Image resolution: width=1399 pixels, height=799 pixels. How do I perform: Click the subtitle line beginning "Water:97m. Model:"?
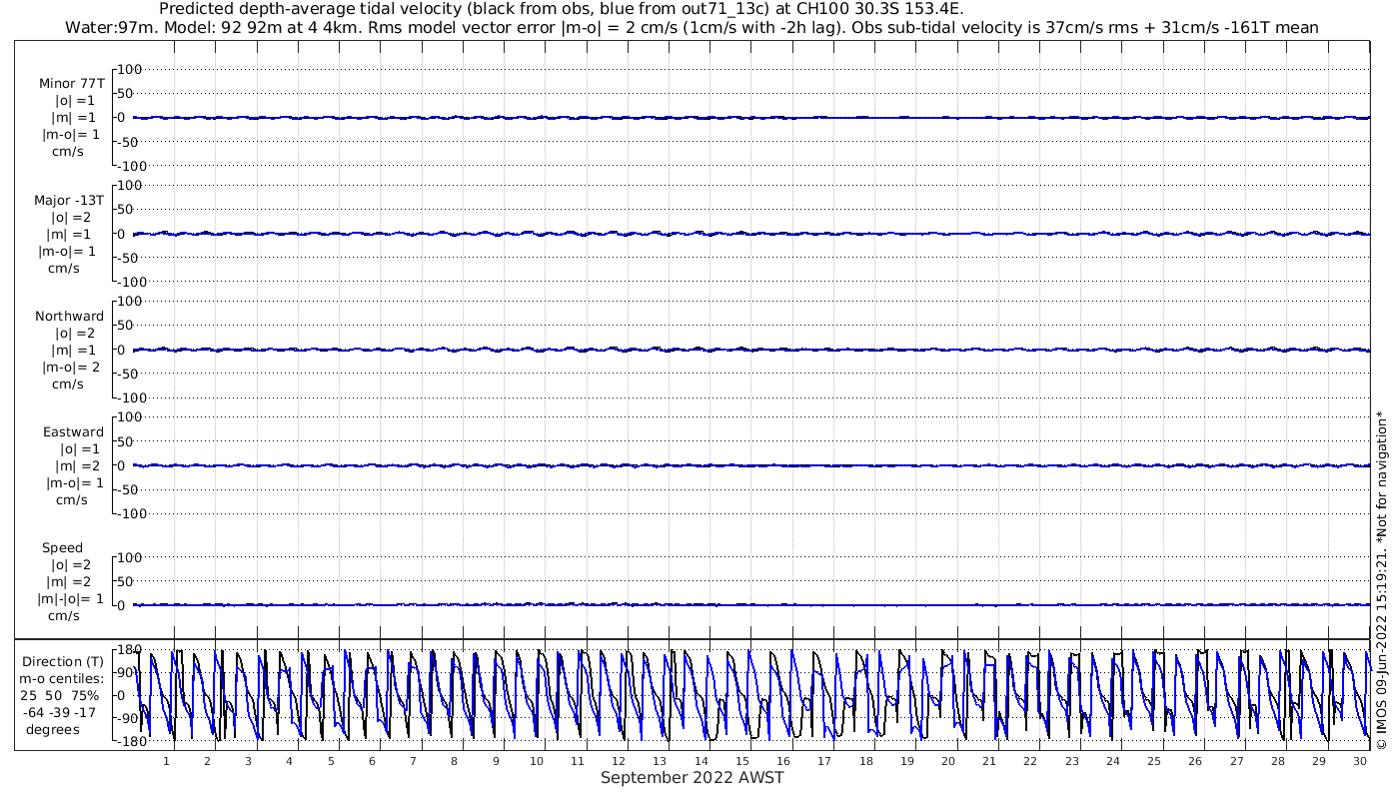(692, 27)
